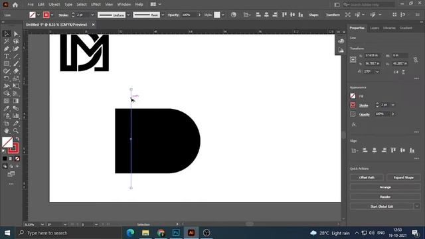Switch to the Libraries panel tab
The image size is (425, 239).
coord(389,28)
